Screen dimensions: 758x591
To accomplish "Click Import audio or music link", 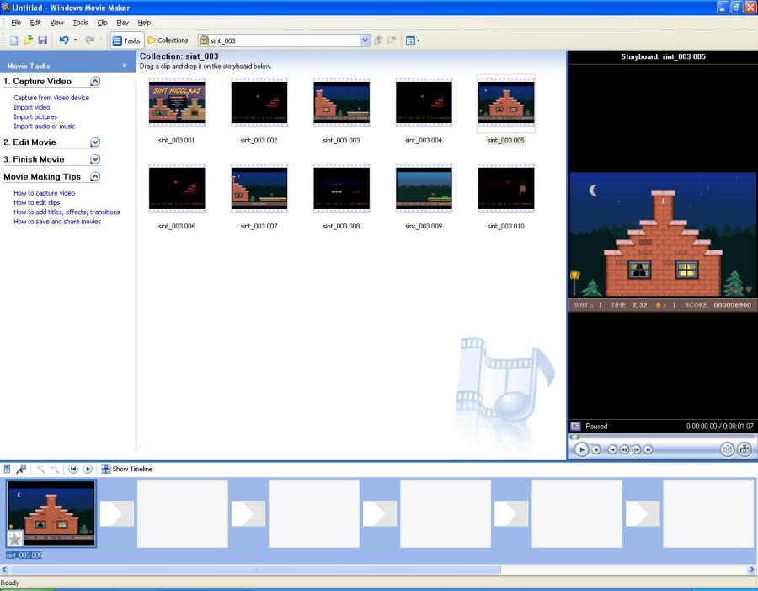I will click(x=45, y=126).
